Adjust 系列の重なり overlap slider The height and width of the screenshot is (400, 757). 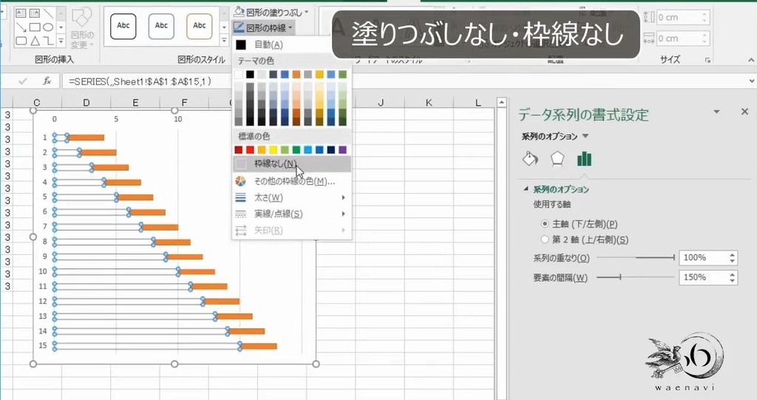[673, 257]
